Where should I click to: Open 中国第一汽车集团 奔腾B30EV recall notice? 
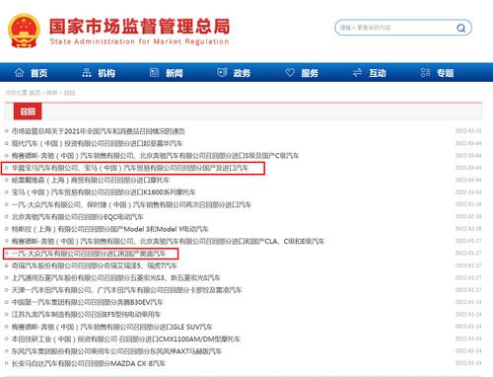(x=88, y=302)
